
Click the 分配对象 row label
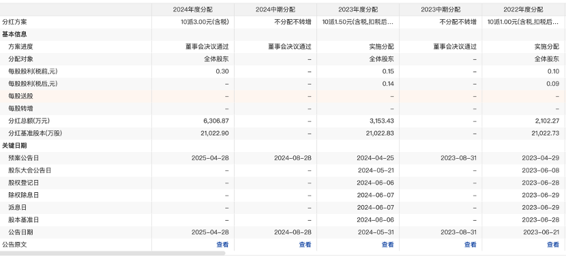click(20, 59)
